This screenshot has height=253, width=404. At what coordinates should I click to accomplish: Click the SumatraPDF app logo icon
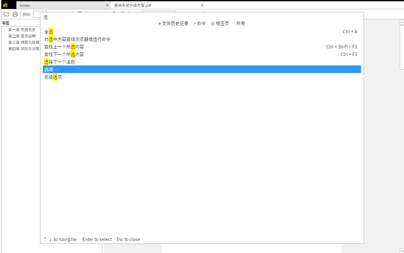point(5,5)
